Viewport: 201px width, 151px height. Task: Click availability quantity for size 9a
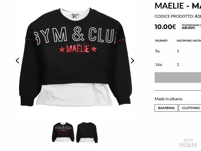[178, 51]
